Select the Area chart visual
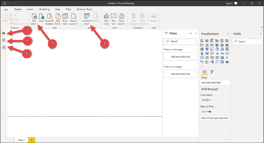 click(x=207, y=45)
